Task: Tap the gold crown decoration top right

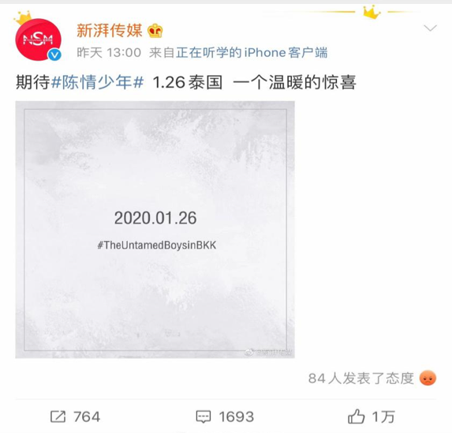Action: pyautogui.click(x=372, y=12)
